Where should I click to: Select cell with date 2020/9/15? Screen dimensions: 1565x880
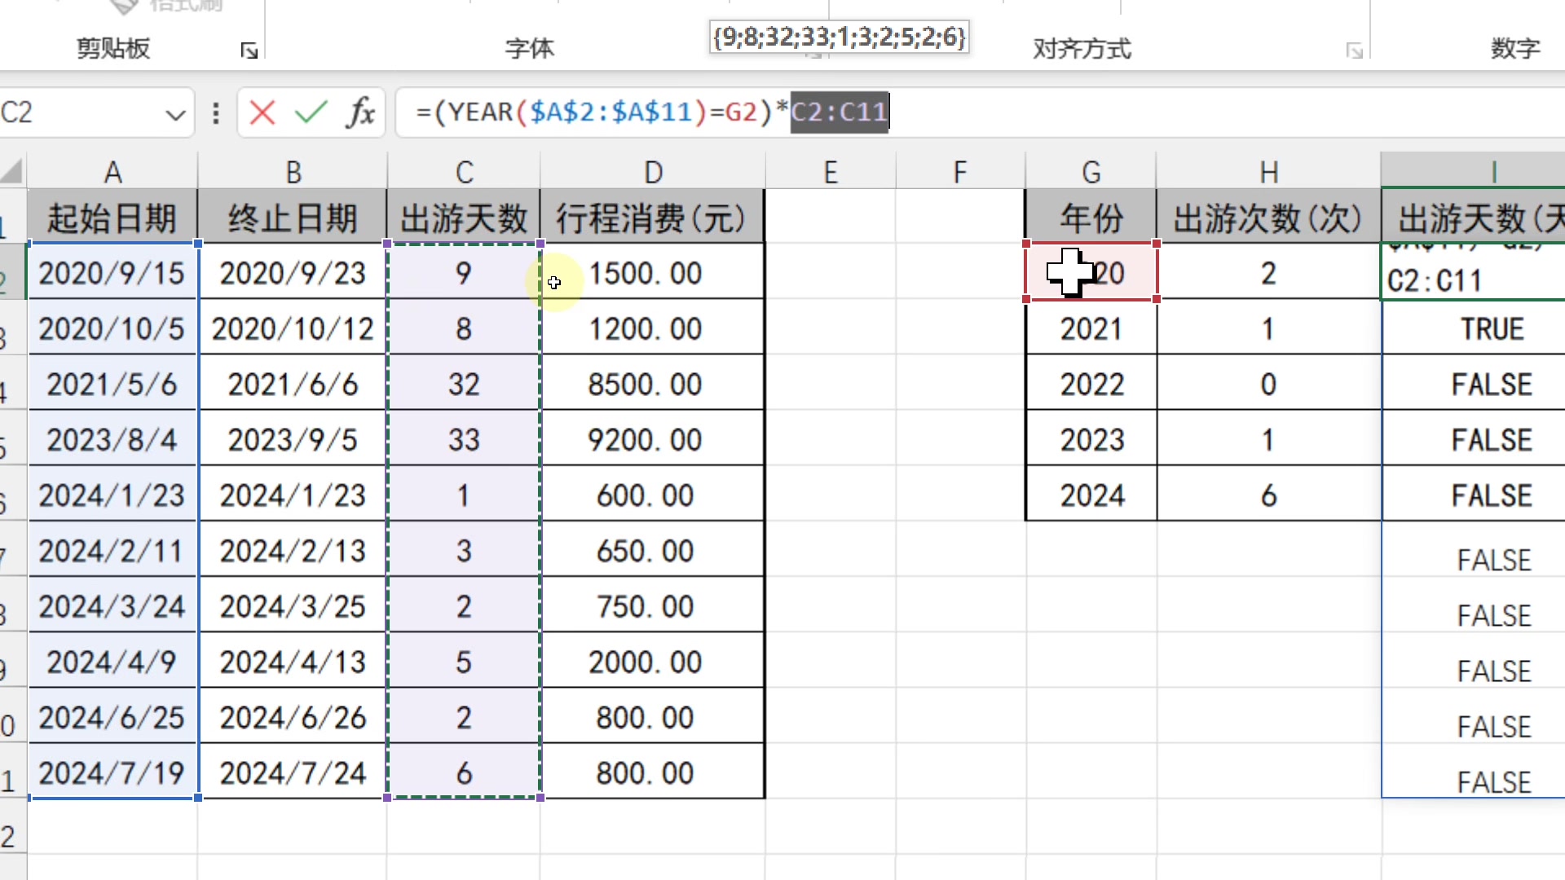tap(112, 273)
